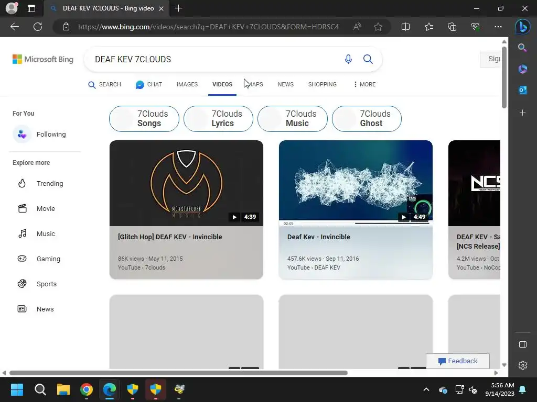
Task: Play Deaf Kev - Invincible 4:49 thumbnail
Action: 356,183
